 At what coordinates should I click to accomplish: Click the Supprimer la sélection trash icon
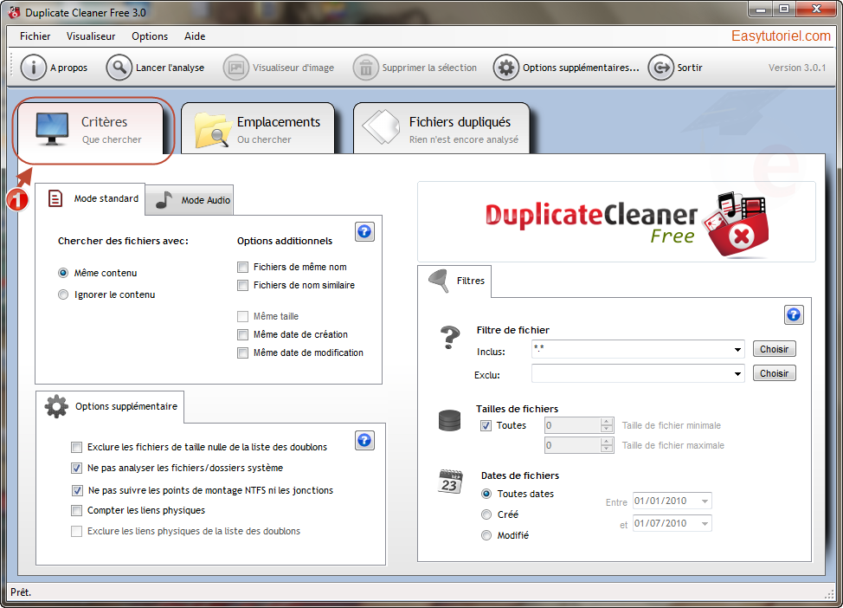[x=365, y=68]
